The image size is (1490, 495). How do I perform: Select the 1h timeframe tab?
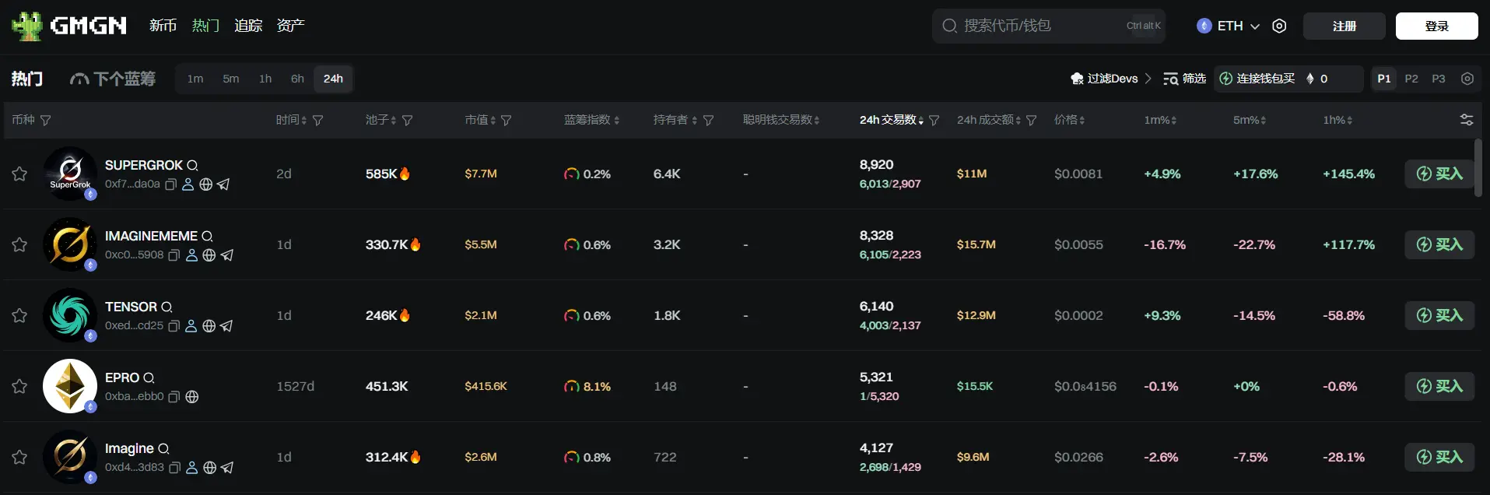pyautogui.click(x=265, y=79)
